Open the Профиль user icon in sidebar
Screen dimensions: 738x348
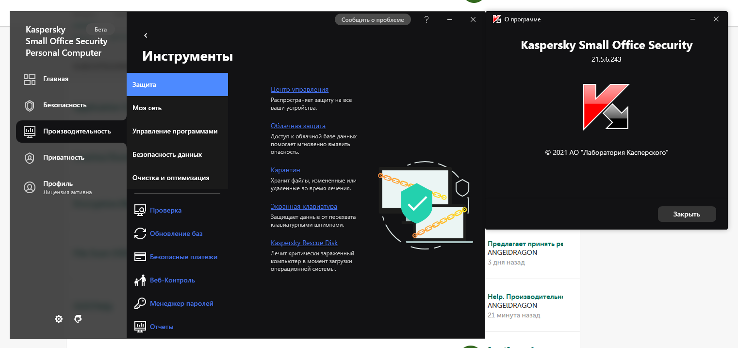point(30,187)
